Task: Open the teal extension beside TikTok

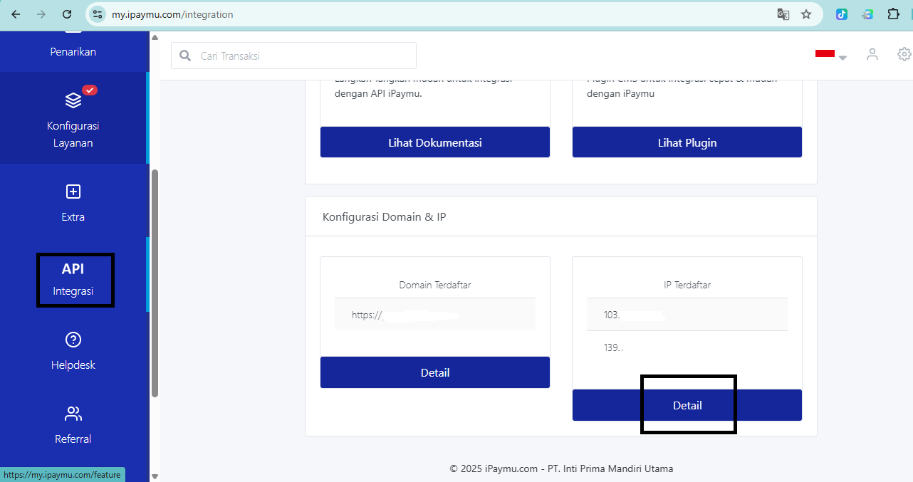Action: [867, 14]
